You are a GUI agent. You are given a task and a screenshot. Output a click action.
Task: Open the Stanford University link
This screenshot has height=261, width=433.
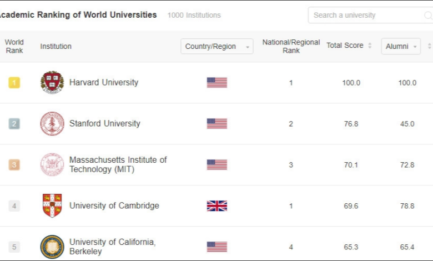[x=105, y=123]
